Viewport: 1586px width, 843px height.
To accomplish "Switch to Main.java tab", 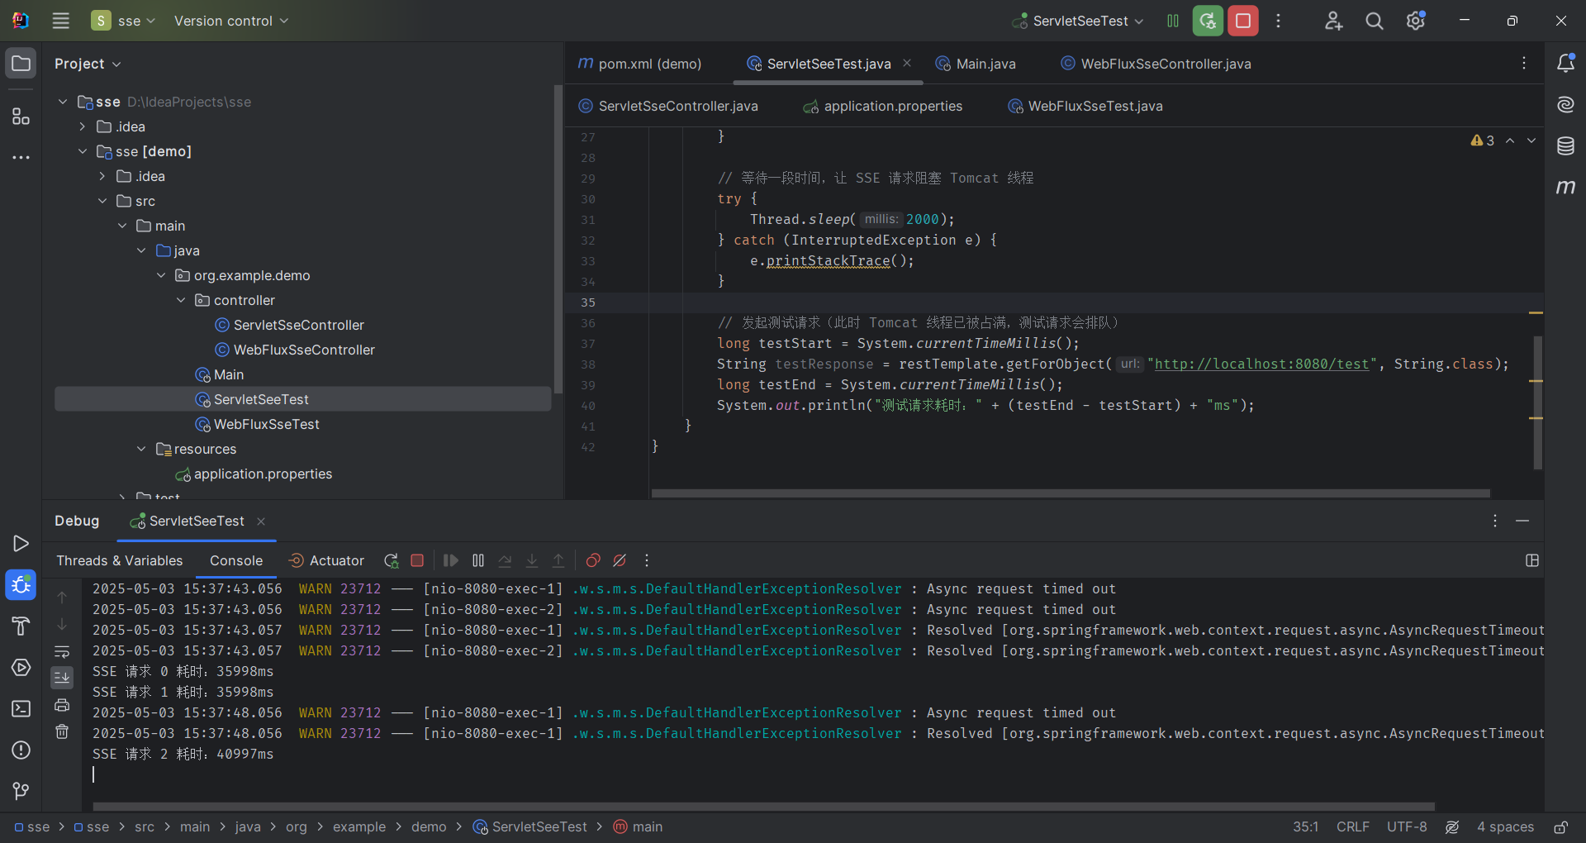I will coord(976,64).
